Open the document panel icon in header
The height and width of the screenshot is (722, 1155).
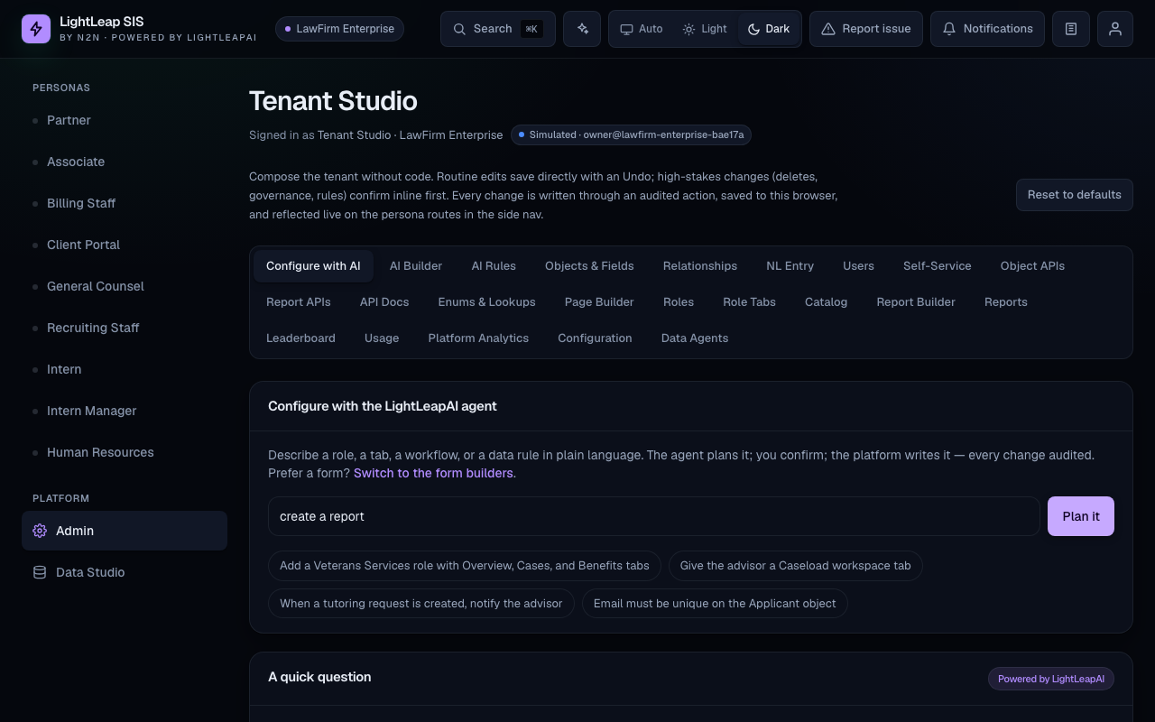[x=1071, y=29]
